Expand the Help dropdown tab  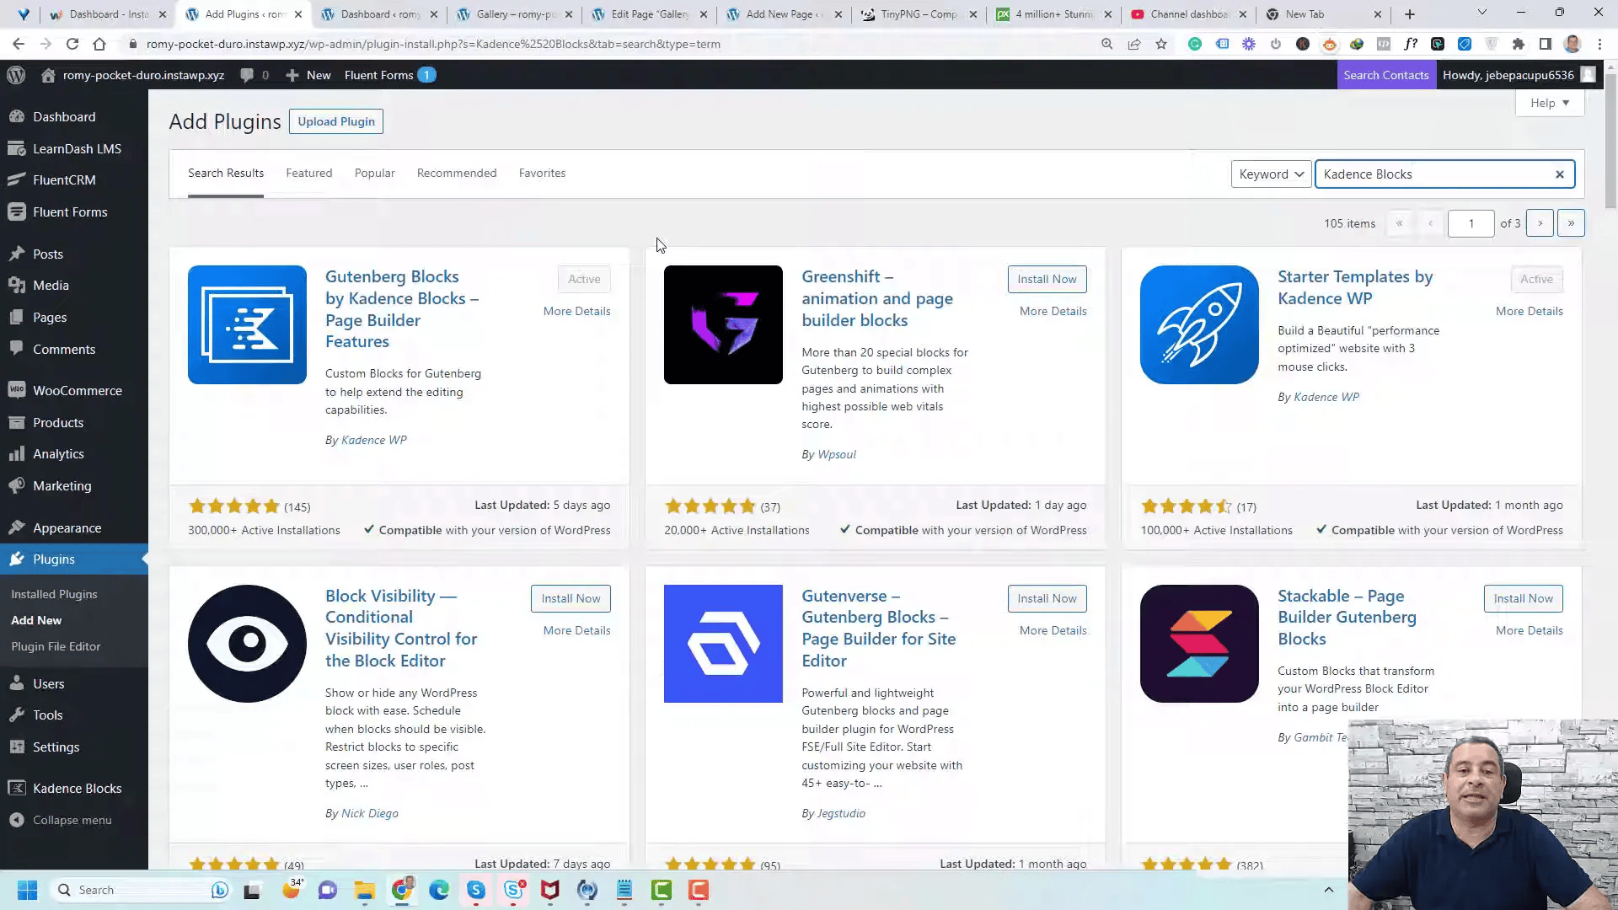point(1550,103)
